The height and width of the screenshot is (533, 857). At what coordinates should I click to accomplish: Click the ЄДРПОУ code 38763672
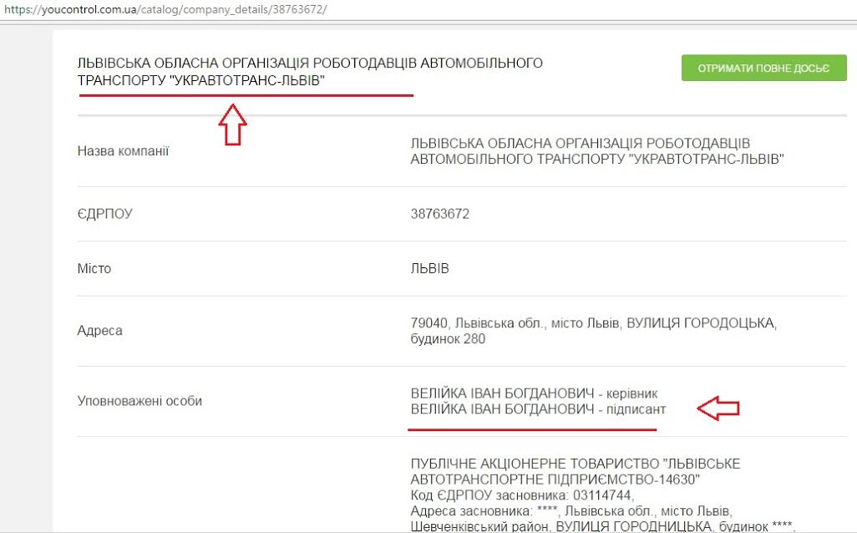click(440, 214)
